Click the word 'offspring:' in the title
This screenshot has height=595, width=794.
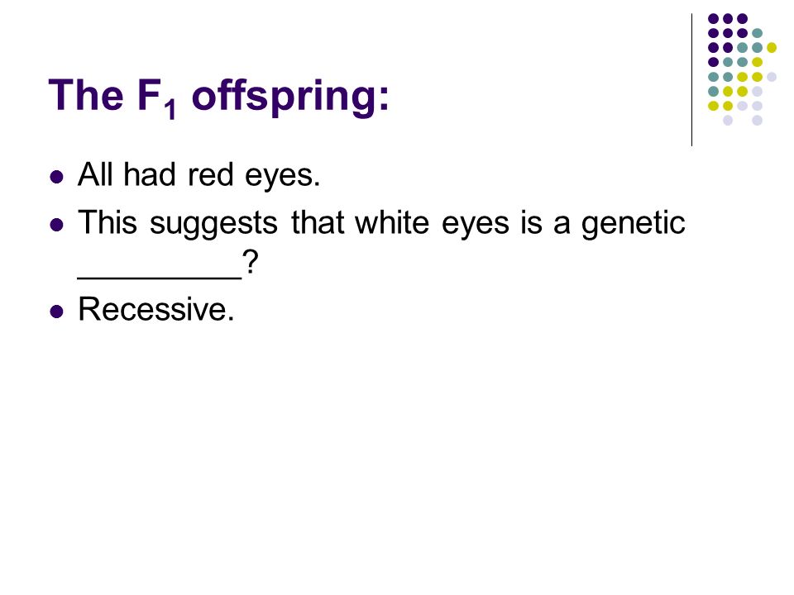click(x=290, y=97)
